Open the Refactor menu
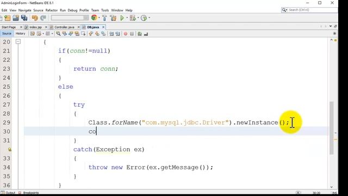The width and height of the screenshot is (348, 196). coord(52,10)
